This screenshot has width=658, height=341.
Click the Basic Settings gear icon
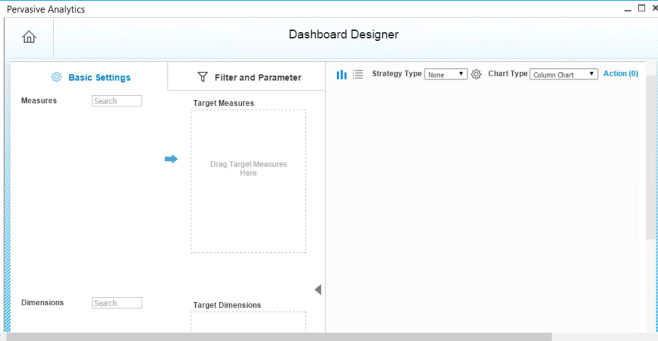[x=56, y=77]
